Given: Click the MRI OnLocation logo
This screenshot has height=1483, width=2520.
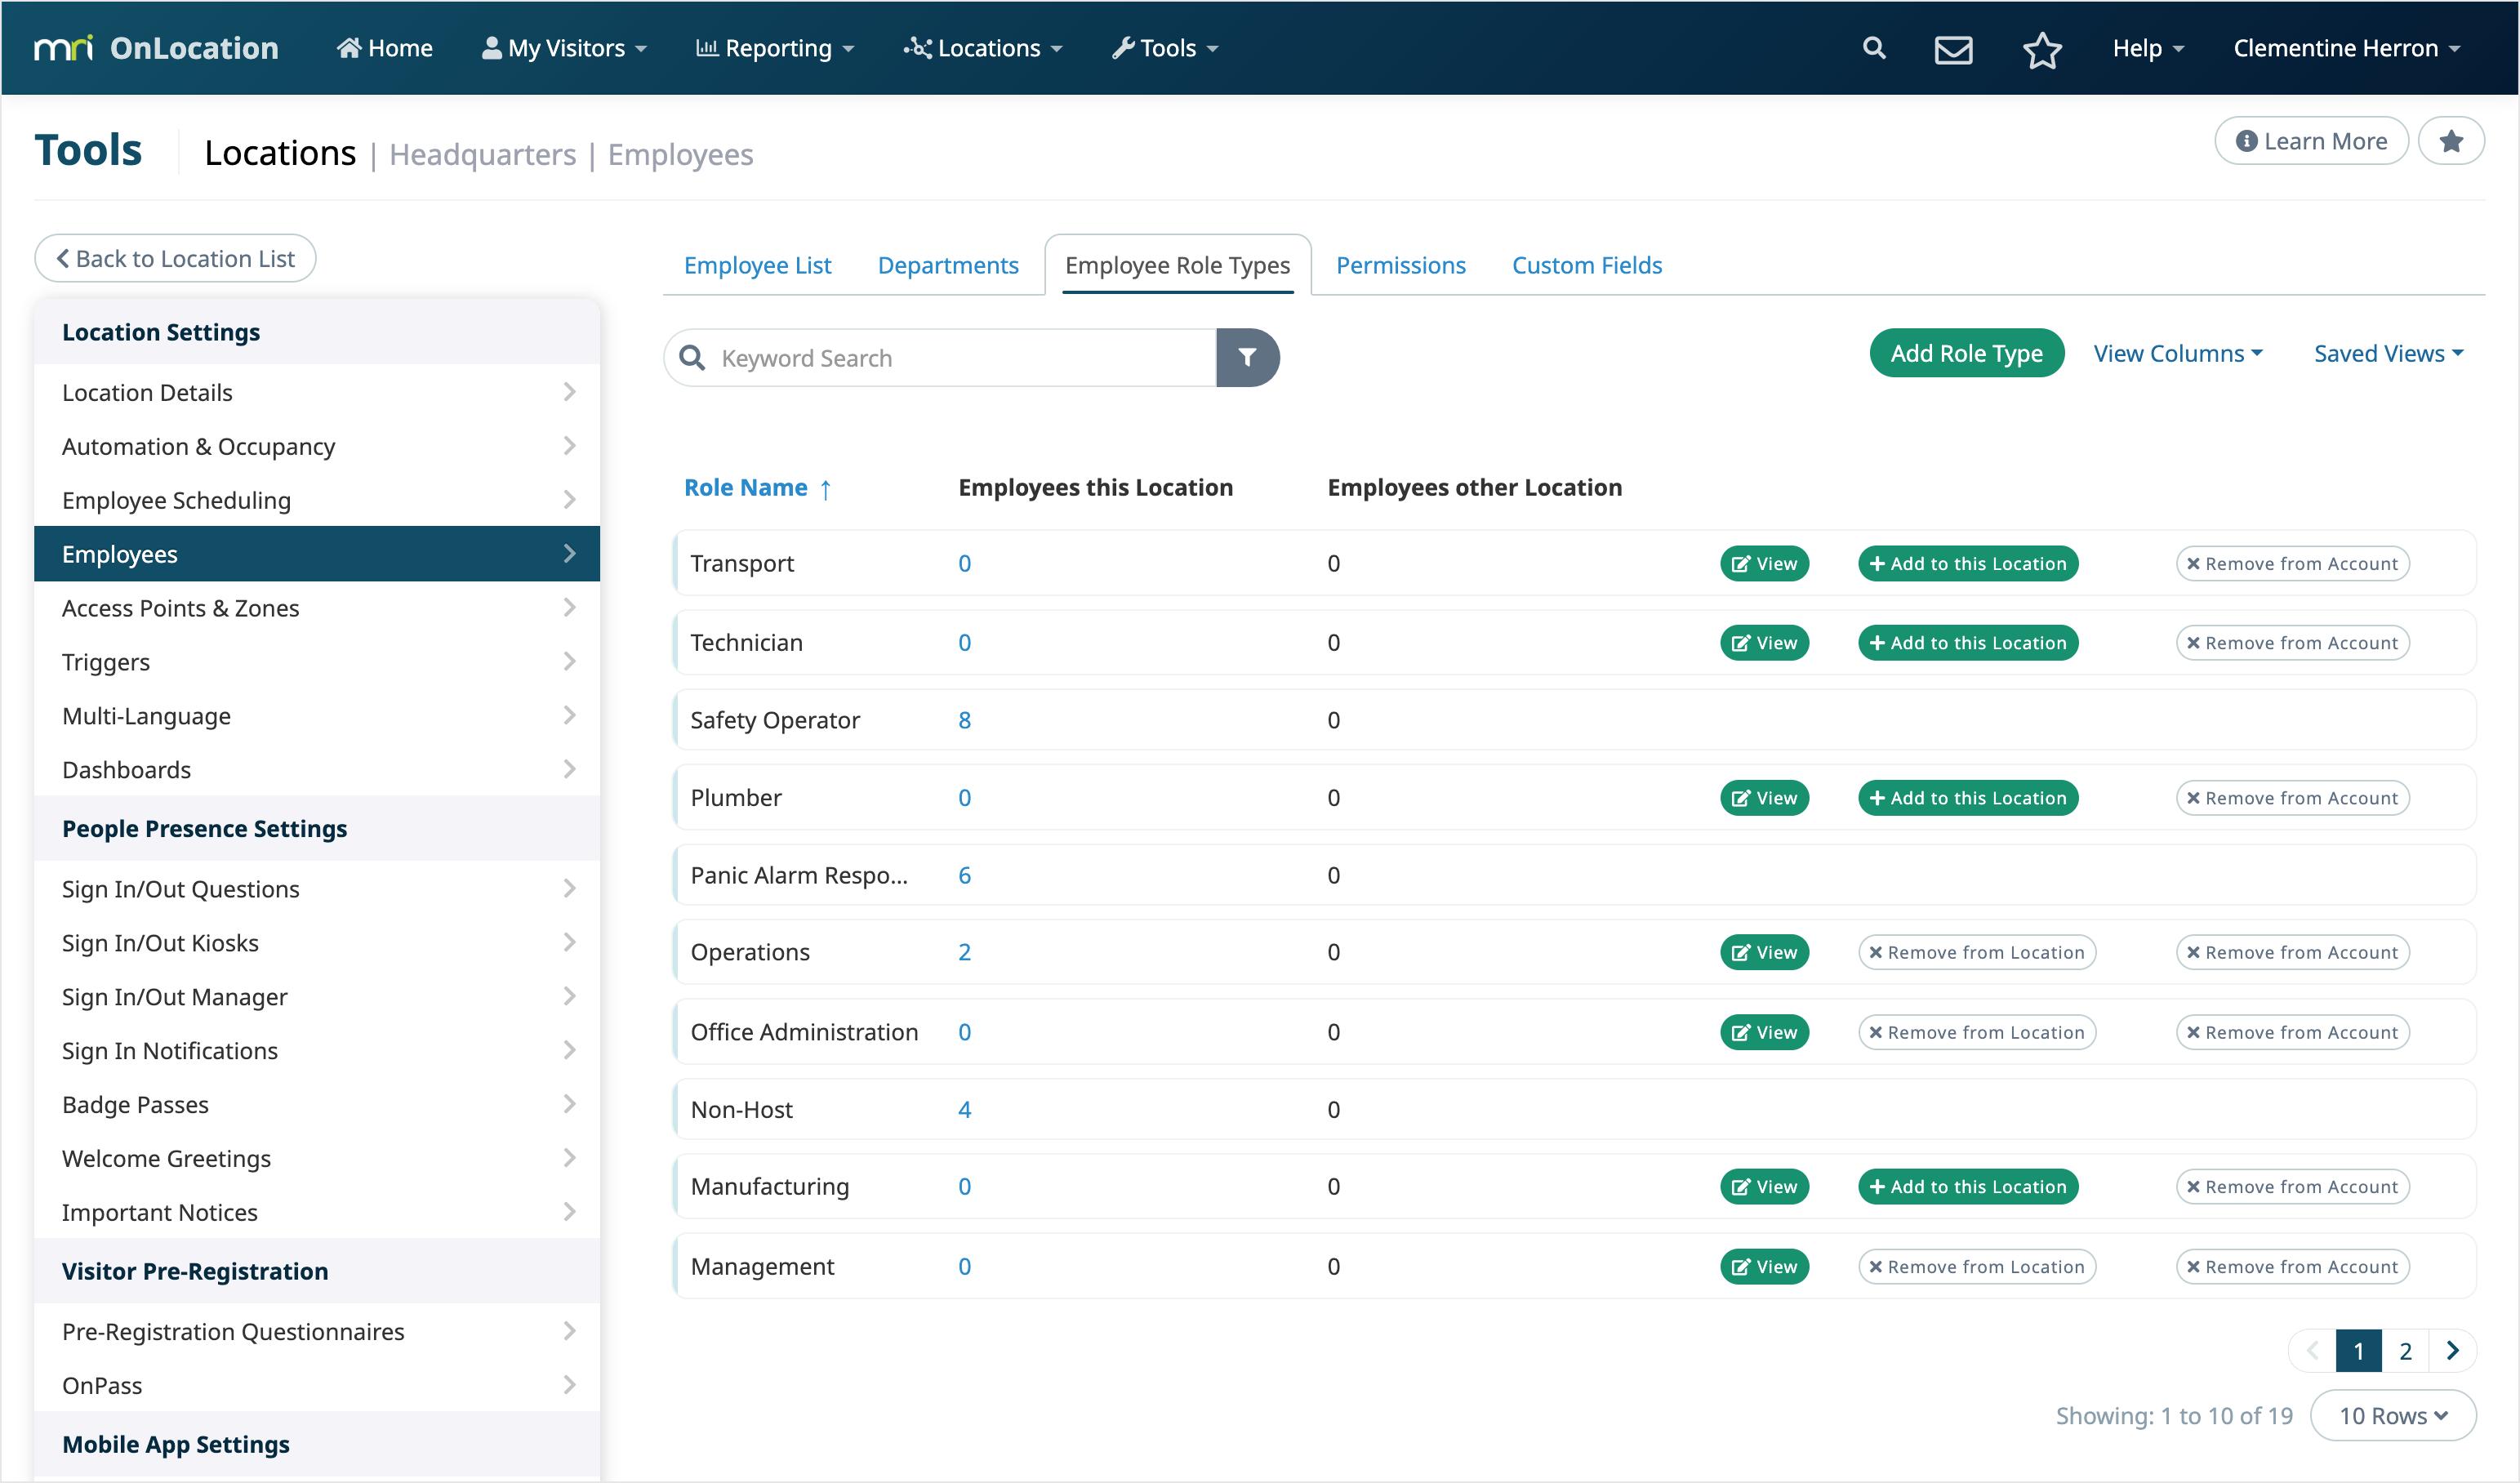Looking at the screenshot, I should click(x=156, y=48).
